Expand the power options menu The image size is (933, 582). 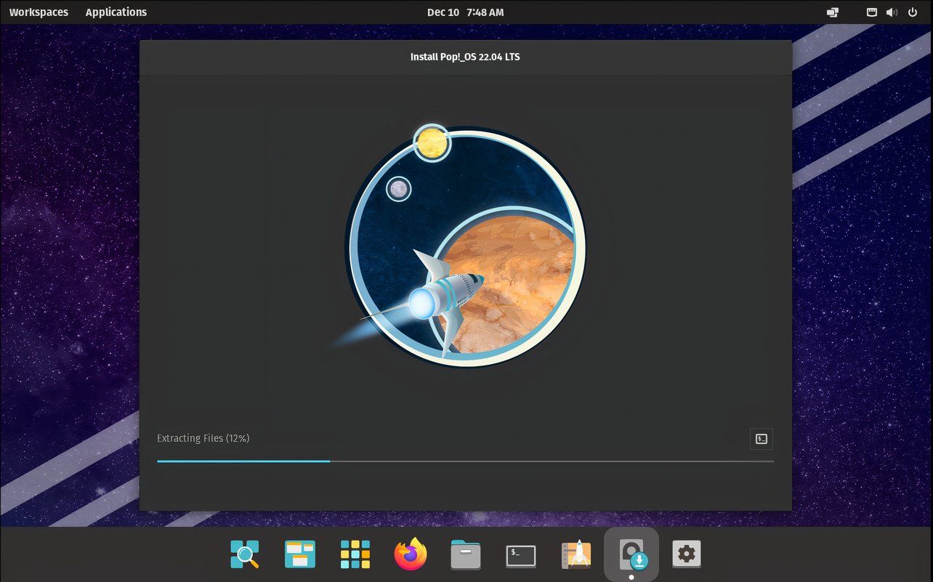coord(911,12)
